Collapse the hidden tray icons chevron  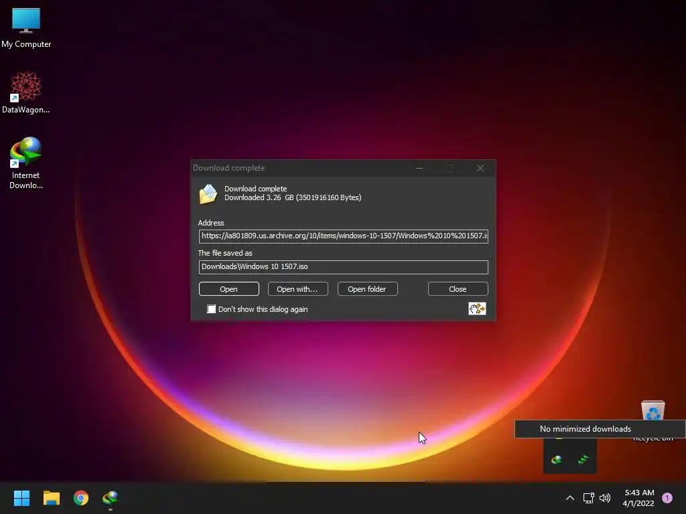click(570, 498)
